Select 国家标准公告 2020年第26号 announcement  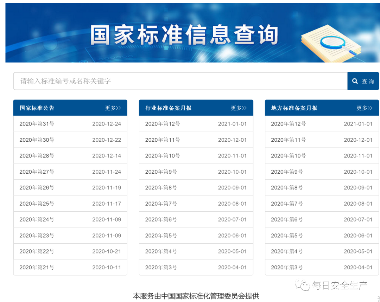[x=37, y=188]
